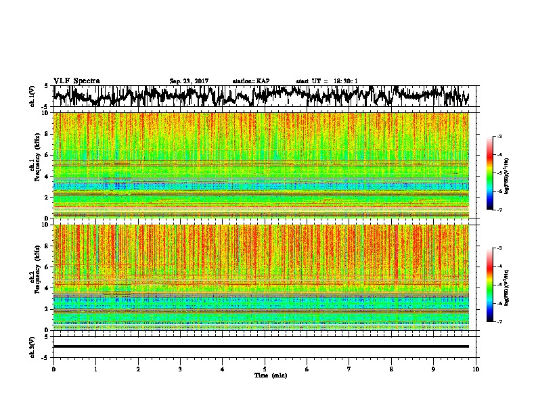
Task: Click the "5" tick on the ch.1(V) axis
Action: [46, 87]
